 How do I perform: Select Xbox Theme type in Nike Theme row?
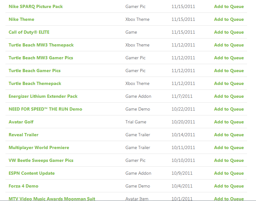(137, 19)
